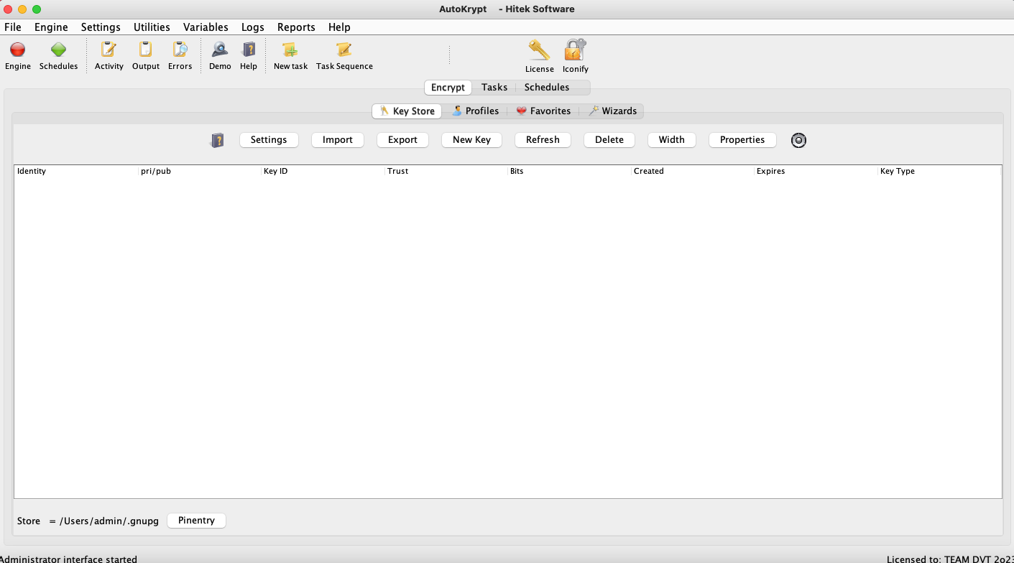Open the Reports menu
Viewport: 1014px width, 563px height.
point(296,27)
